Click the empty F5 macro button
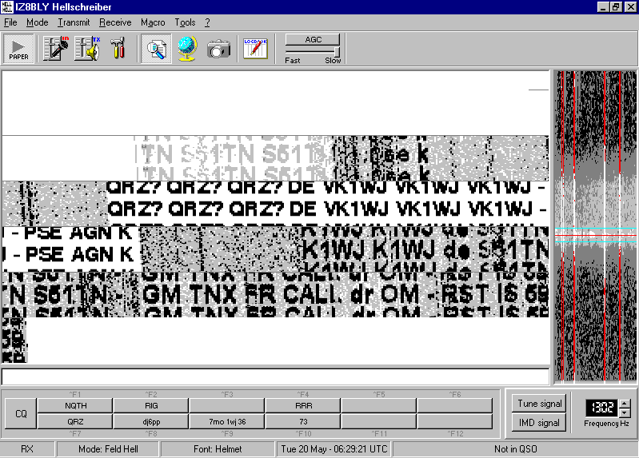The width and height of the screenshot is (639, 458). pyautogui.click(x=379, y=406)
